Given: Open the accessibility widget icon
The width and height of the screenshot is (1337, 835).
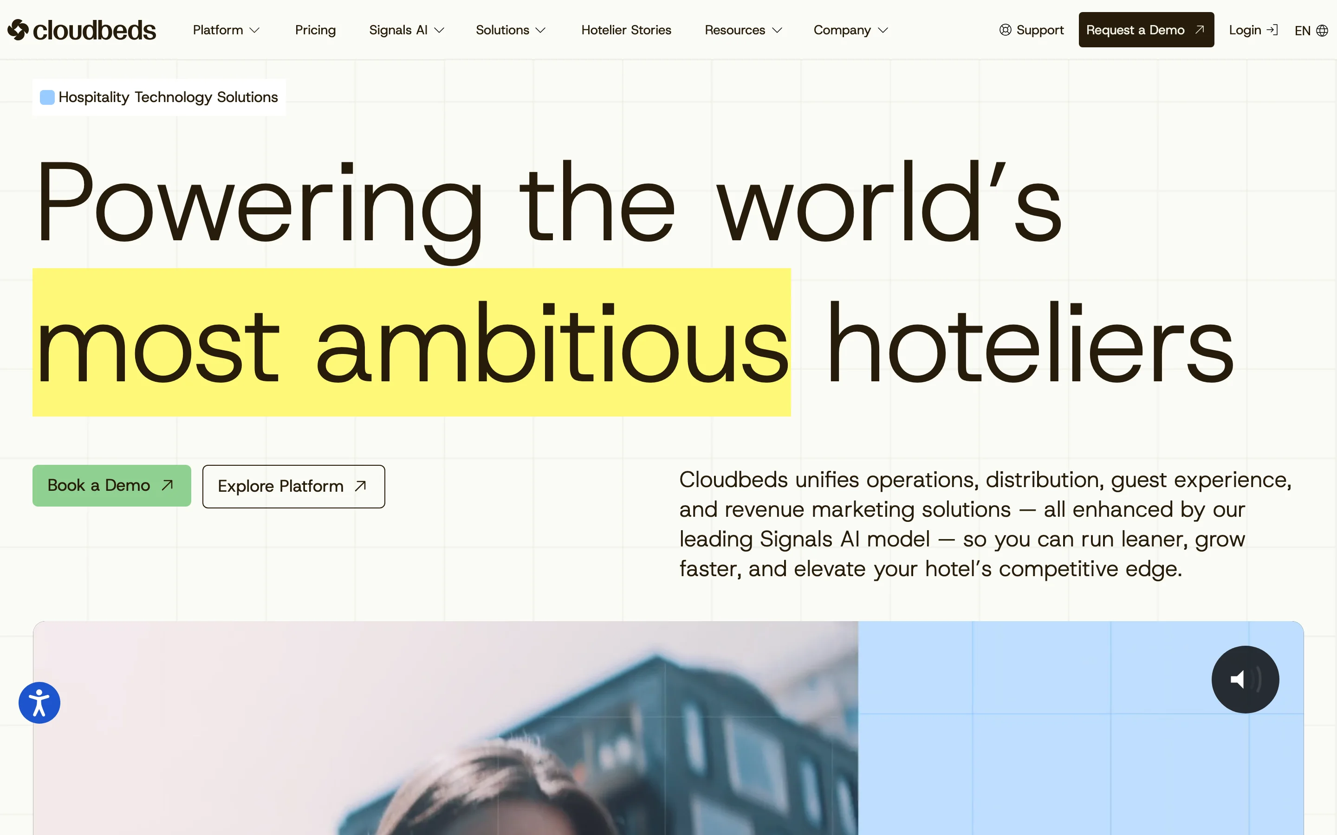Looking at the screenshot, I should tap(39, 702).
